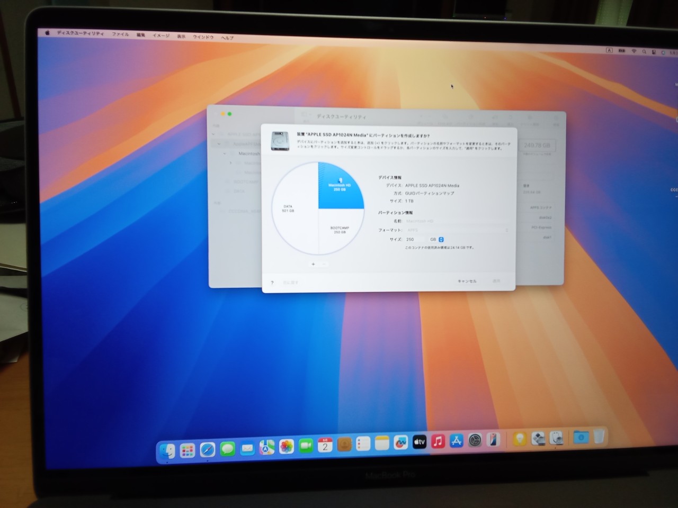Click the input source indicator in menu bar

[609, 50]
